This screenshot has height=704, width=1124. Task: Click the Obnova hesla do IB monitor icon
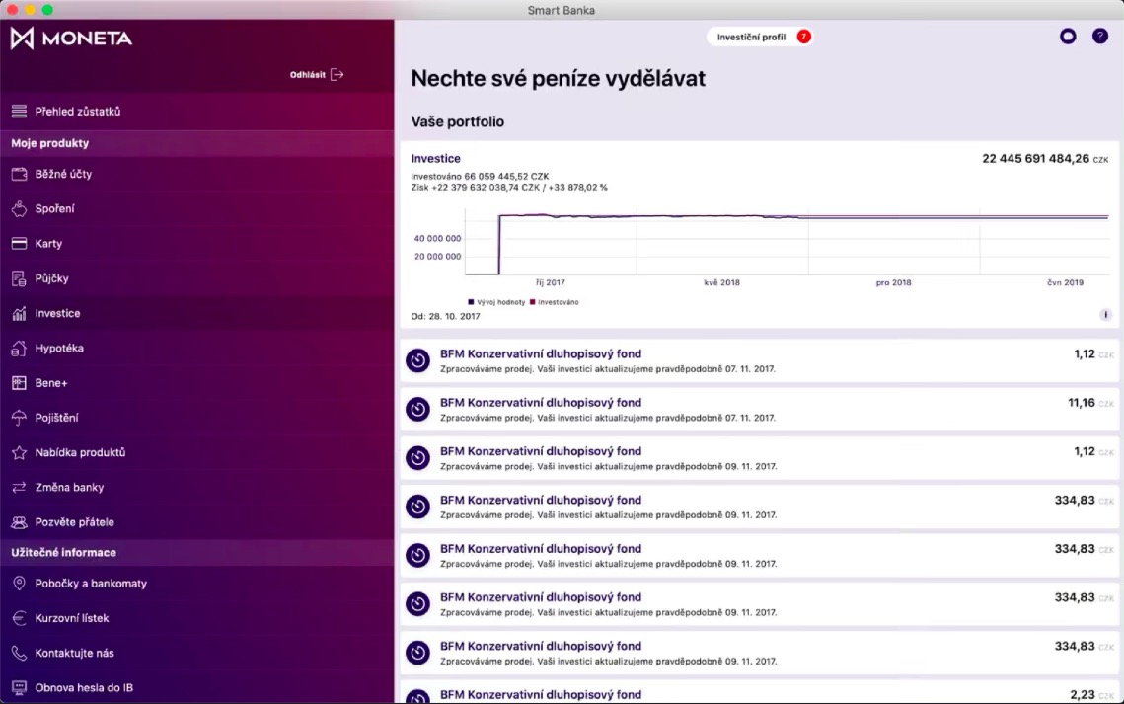pyautogui.click(x=20, y=687)
